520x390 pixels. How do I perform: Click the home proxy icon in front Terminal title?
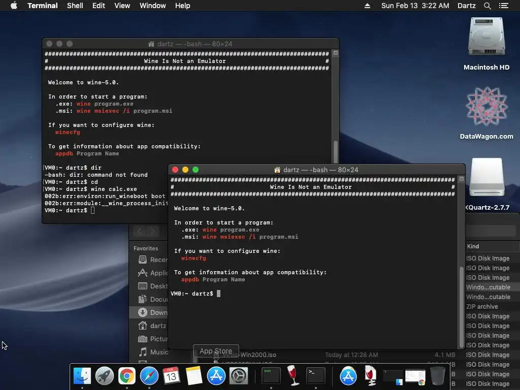pos(277,170)
